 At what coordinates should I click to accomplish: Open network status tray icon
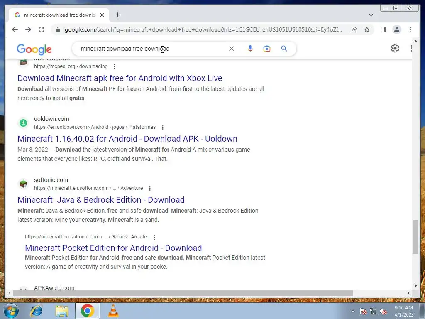[x=373, y=311]
